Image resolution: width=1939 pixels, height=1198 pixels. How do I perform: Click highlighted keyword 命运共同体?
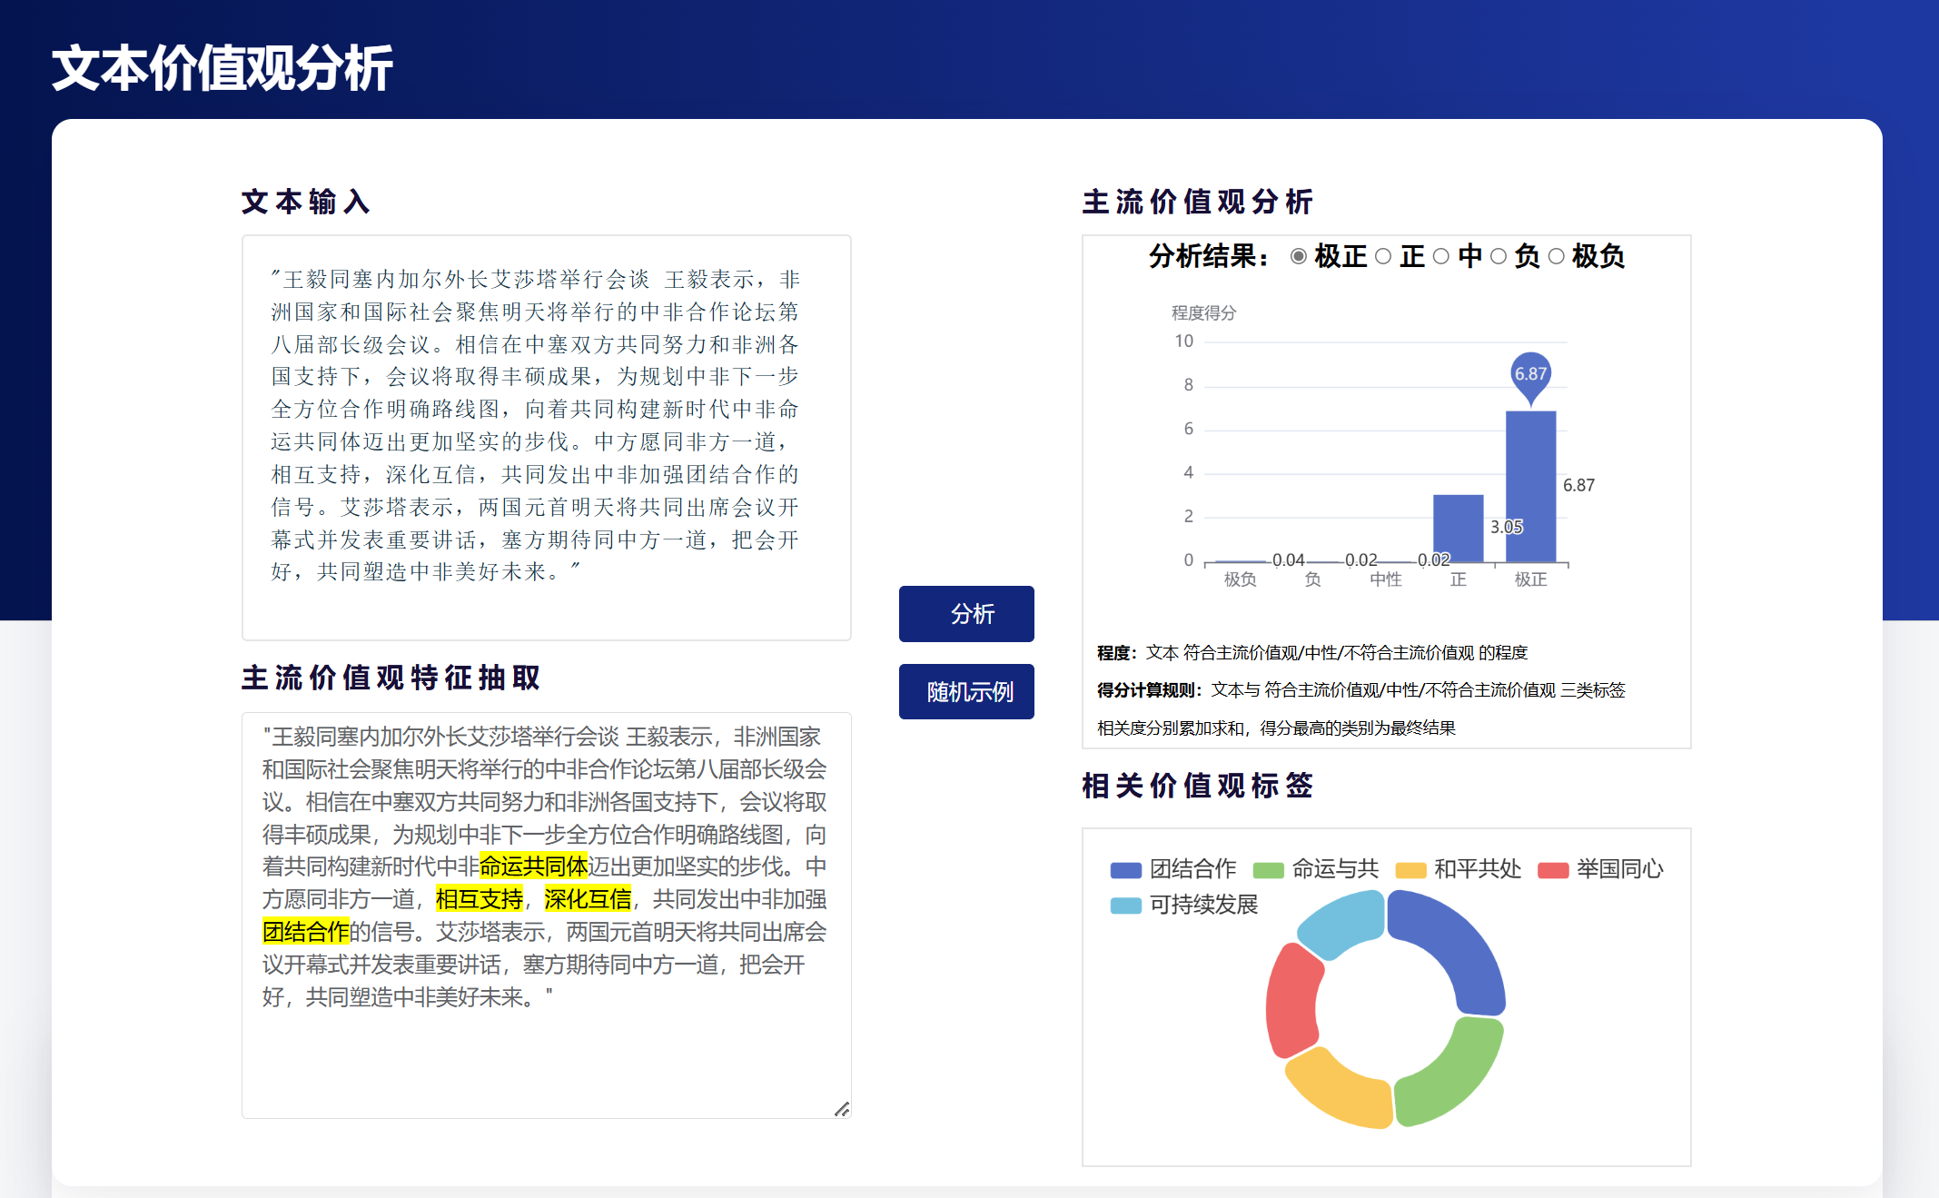click(534, 866)
